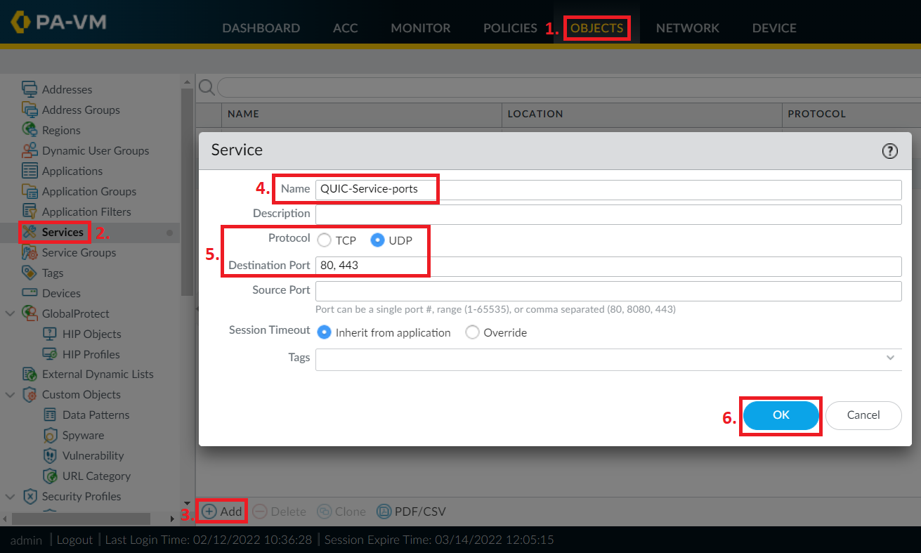Collapse the GlobalProtect tree section
The image size is (921, 553).
[11, 313]
